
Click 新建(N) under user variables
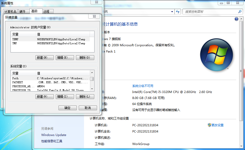(44, 57)
